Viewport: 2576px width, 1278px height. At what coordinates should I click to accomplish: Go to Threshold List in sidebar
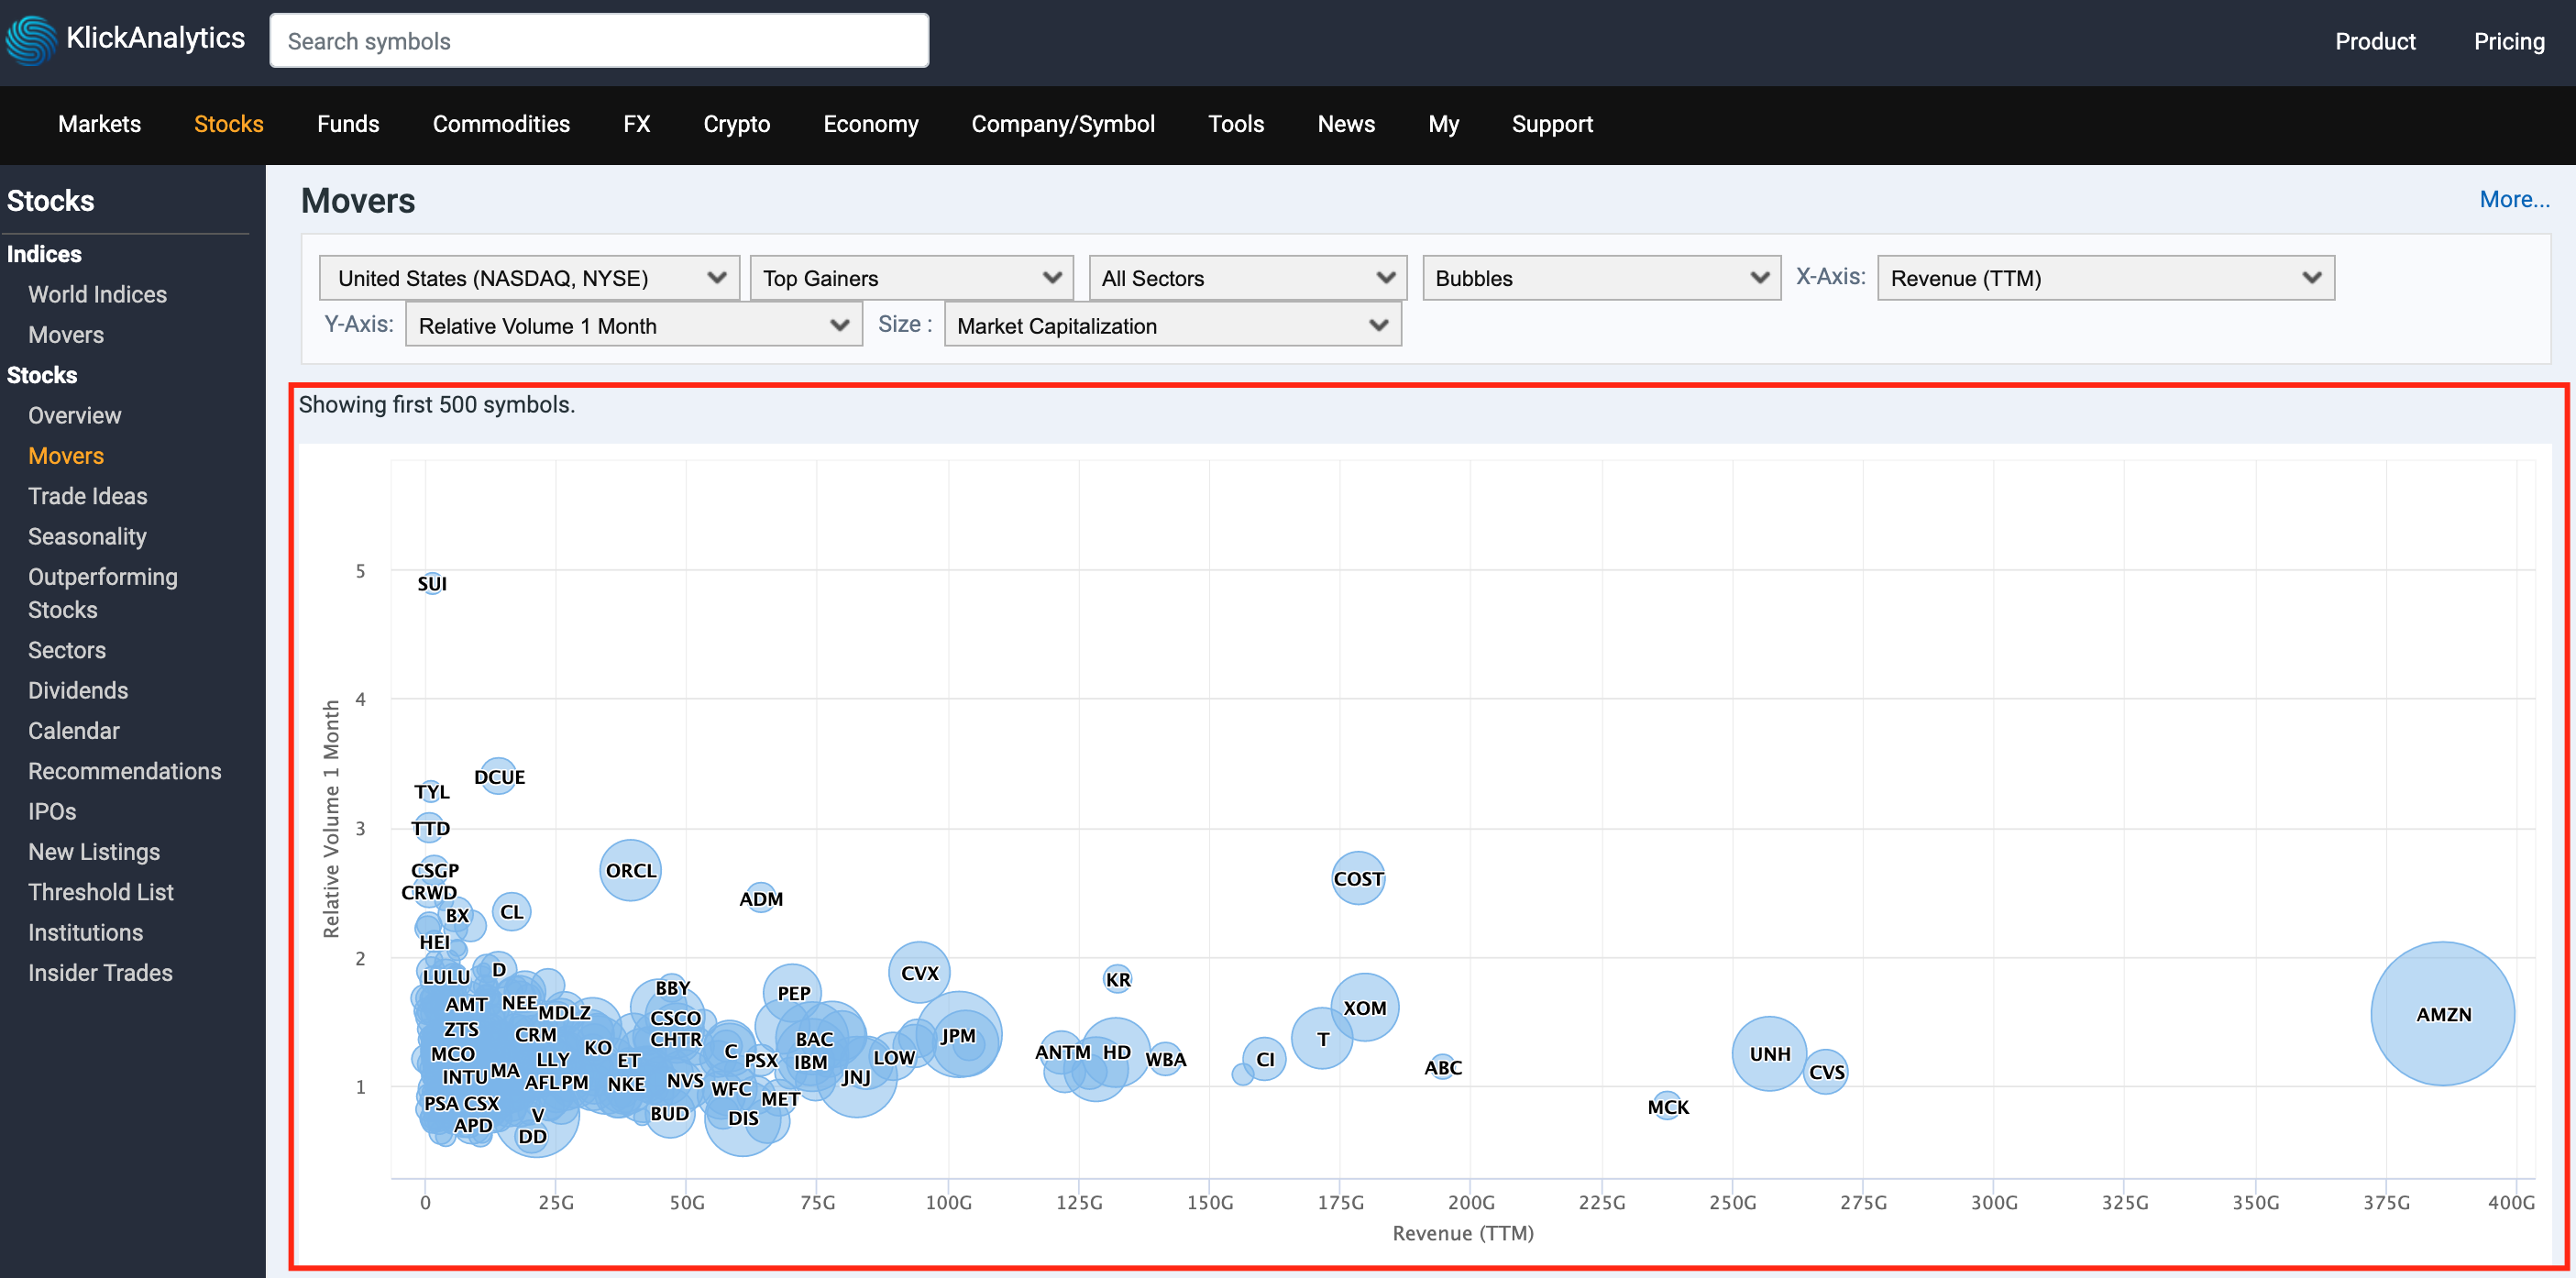100,892
